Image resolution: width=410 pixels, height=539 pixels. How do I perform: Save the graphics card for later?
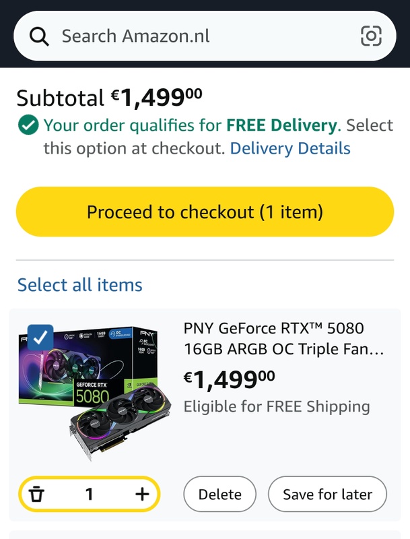pos(327,495)
